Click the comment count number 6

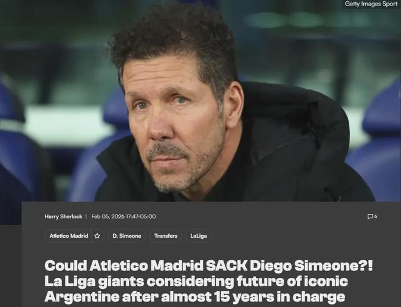tap(375, 216)
